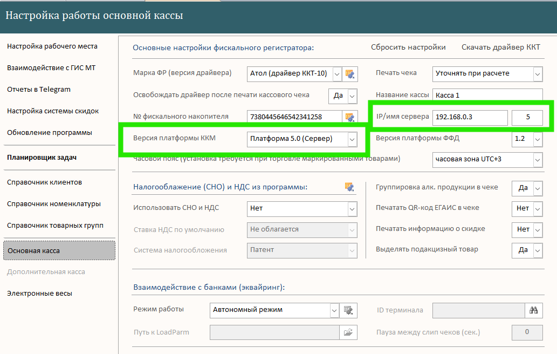Click Налогообложение (СНО) и НДС heading text
The width and height of the screenshot is (557, 354).
(x=220, y=187)
